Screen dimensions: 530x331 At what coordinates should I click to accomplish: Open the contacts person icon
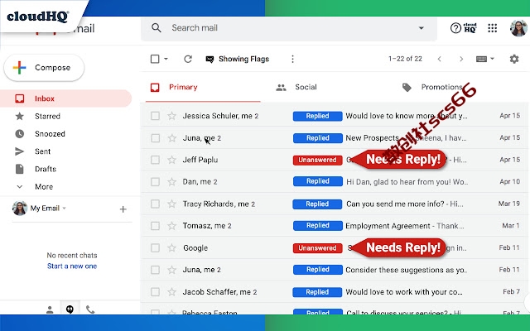tap(50, 309)
